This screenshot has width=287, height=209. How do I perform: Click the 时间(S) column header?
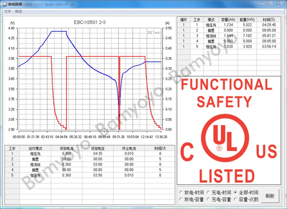coord(269,20)
